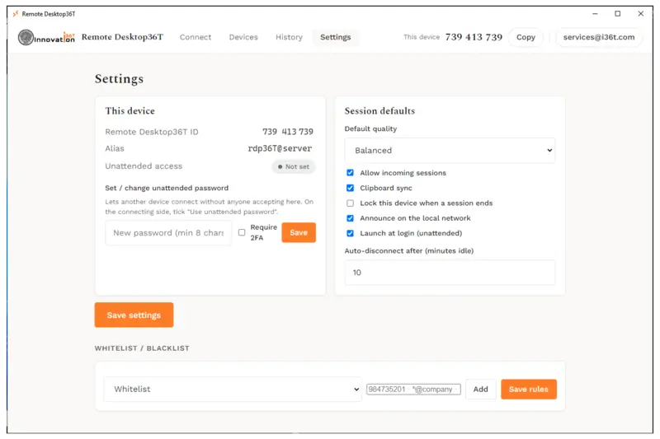The width and height of the screenshot is (660, 439).
Task: Copy this device ID
Action: 526,37
